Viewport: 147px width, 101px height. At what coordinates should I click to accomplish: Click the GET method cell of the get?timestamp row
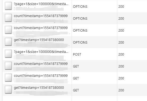click(76, 90)
